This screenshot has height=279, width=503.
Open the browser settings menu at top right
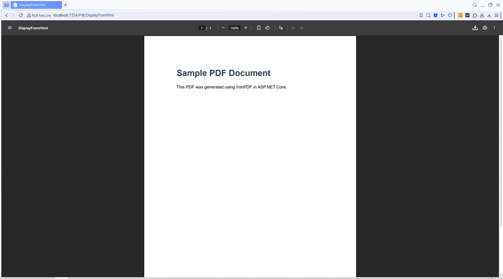[497, 15]
